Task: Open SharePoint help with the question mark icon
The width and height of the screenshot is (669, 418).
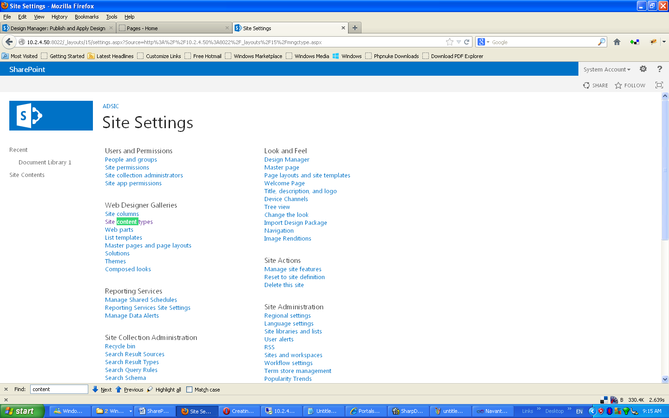Action: [659, 69]
